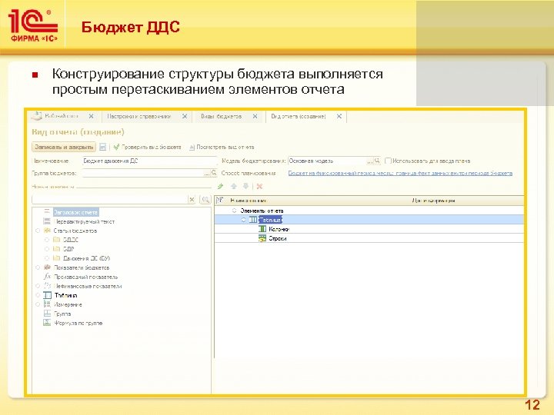
Task: Close the Настройки и справочники tab
Action: (185, 116)
